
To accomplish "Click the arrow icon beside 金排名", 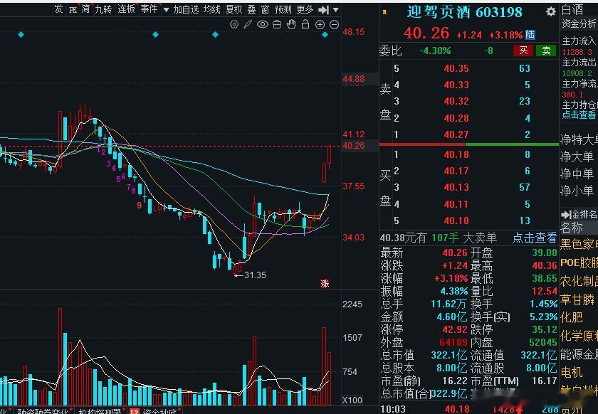I will 565,214.
